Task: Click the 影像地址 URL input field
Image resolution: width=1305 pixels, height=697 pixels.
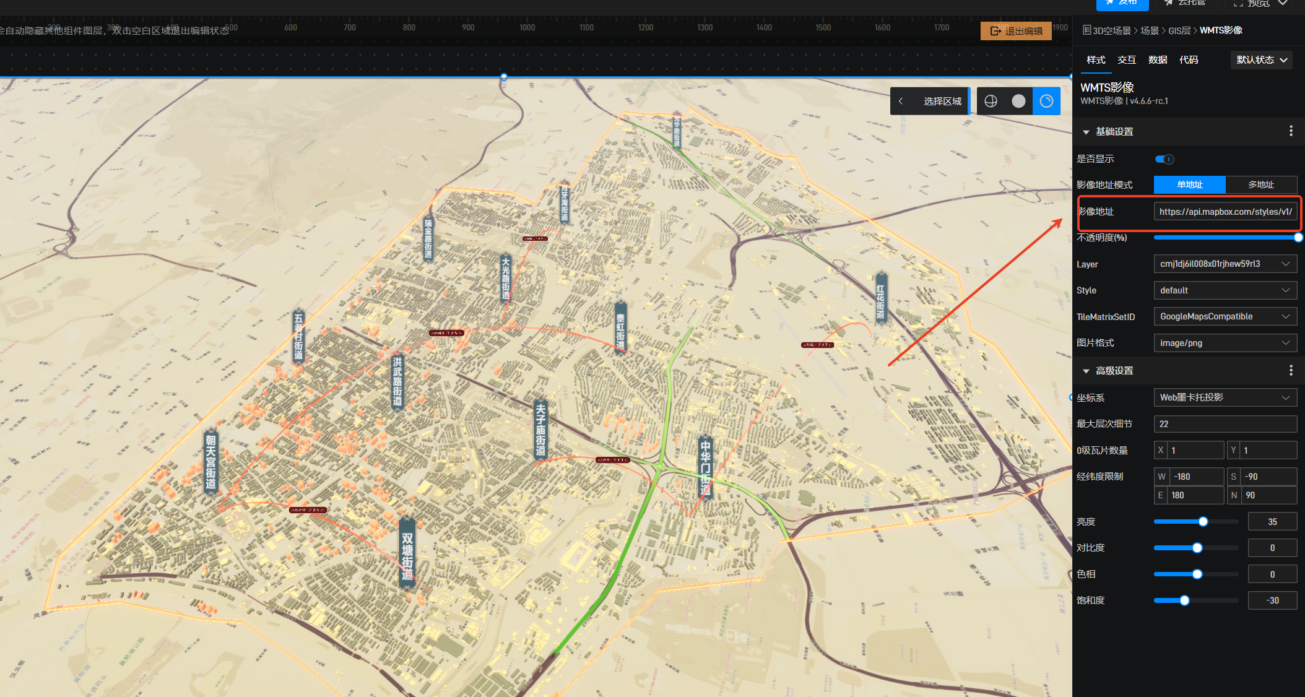Action: [x=1225, y=212]
